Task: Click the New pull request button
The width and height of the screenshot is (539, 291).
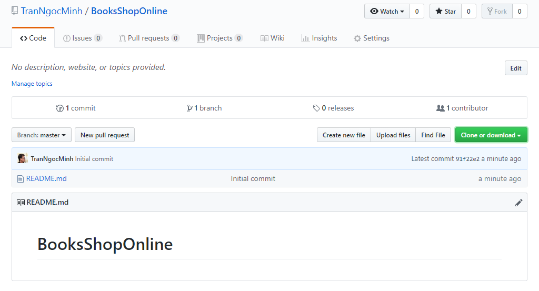Action: tap(105, 135)
